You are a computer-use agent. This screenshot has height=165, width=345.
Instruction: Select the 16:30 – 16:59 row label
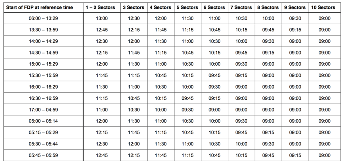[x=43, y=98]
